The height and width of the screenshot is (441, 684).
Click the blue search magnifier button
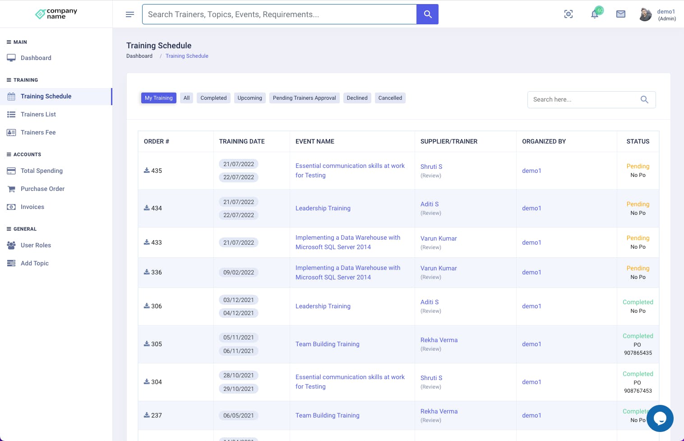click(x=428, y=14)
